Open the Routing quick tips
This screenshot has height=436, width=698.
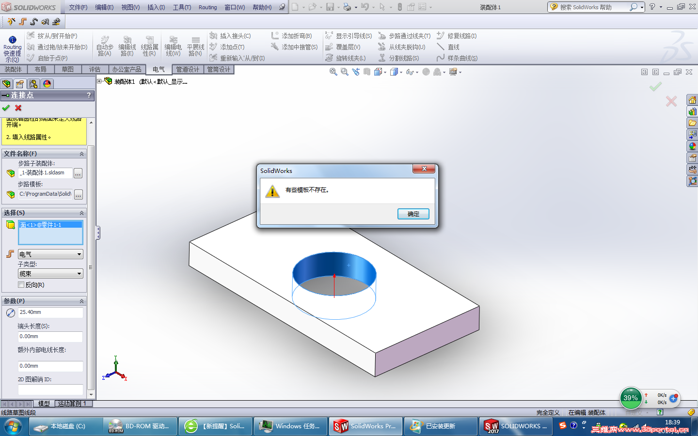pyautogui.click(x=12, y=49)
